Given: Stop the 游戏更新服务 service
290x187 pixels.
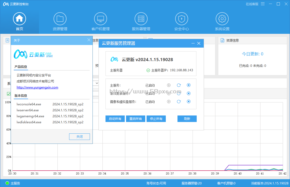Looking at the screenshot, I should [189, 93].
